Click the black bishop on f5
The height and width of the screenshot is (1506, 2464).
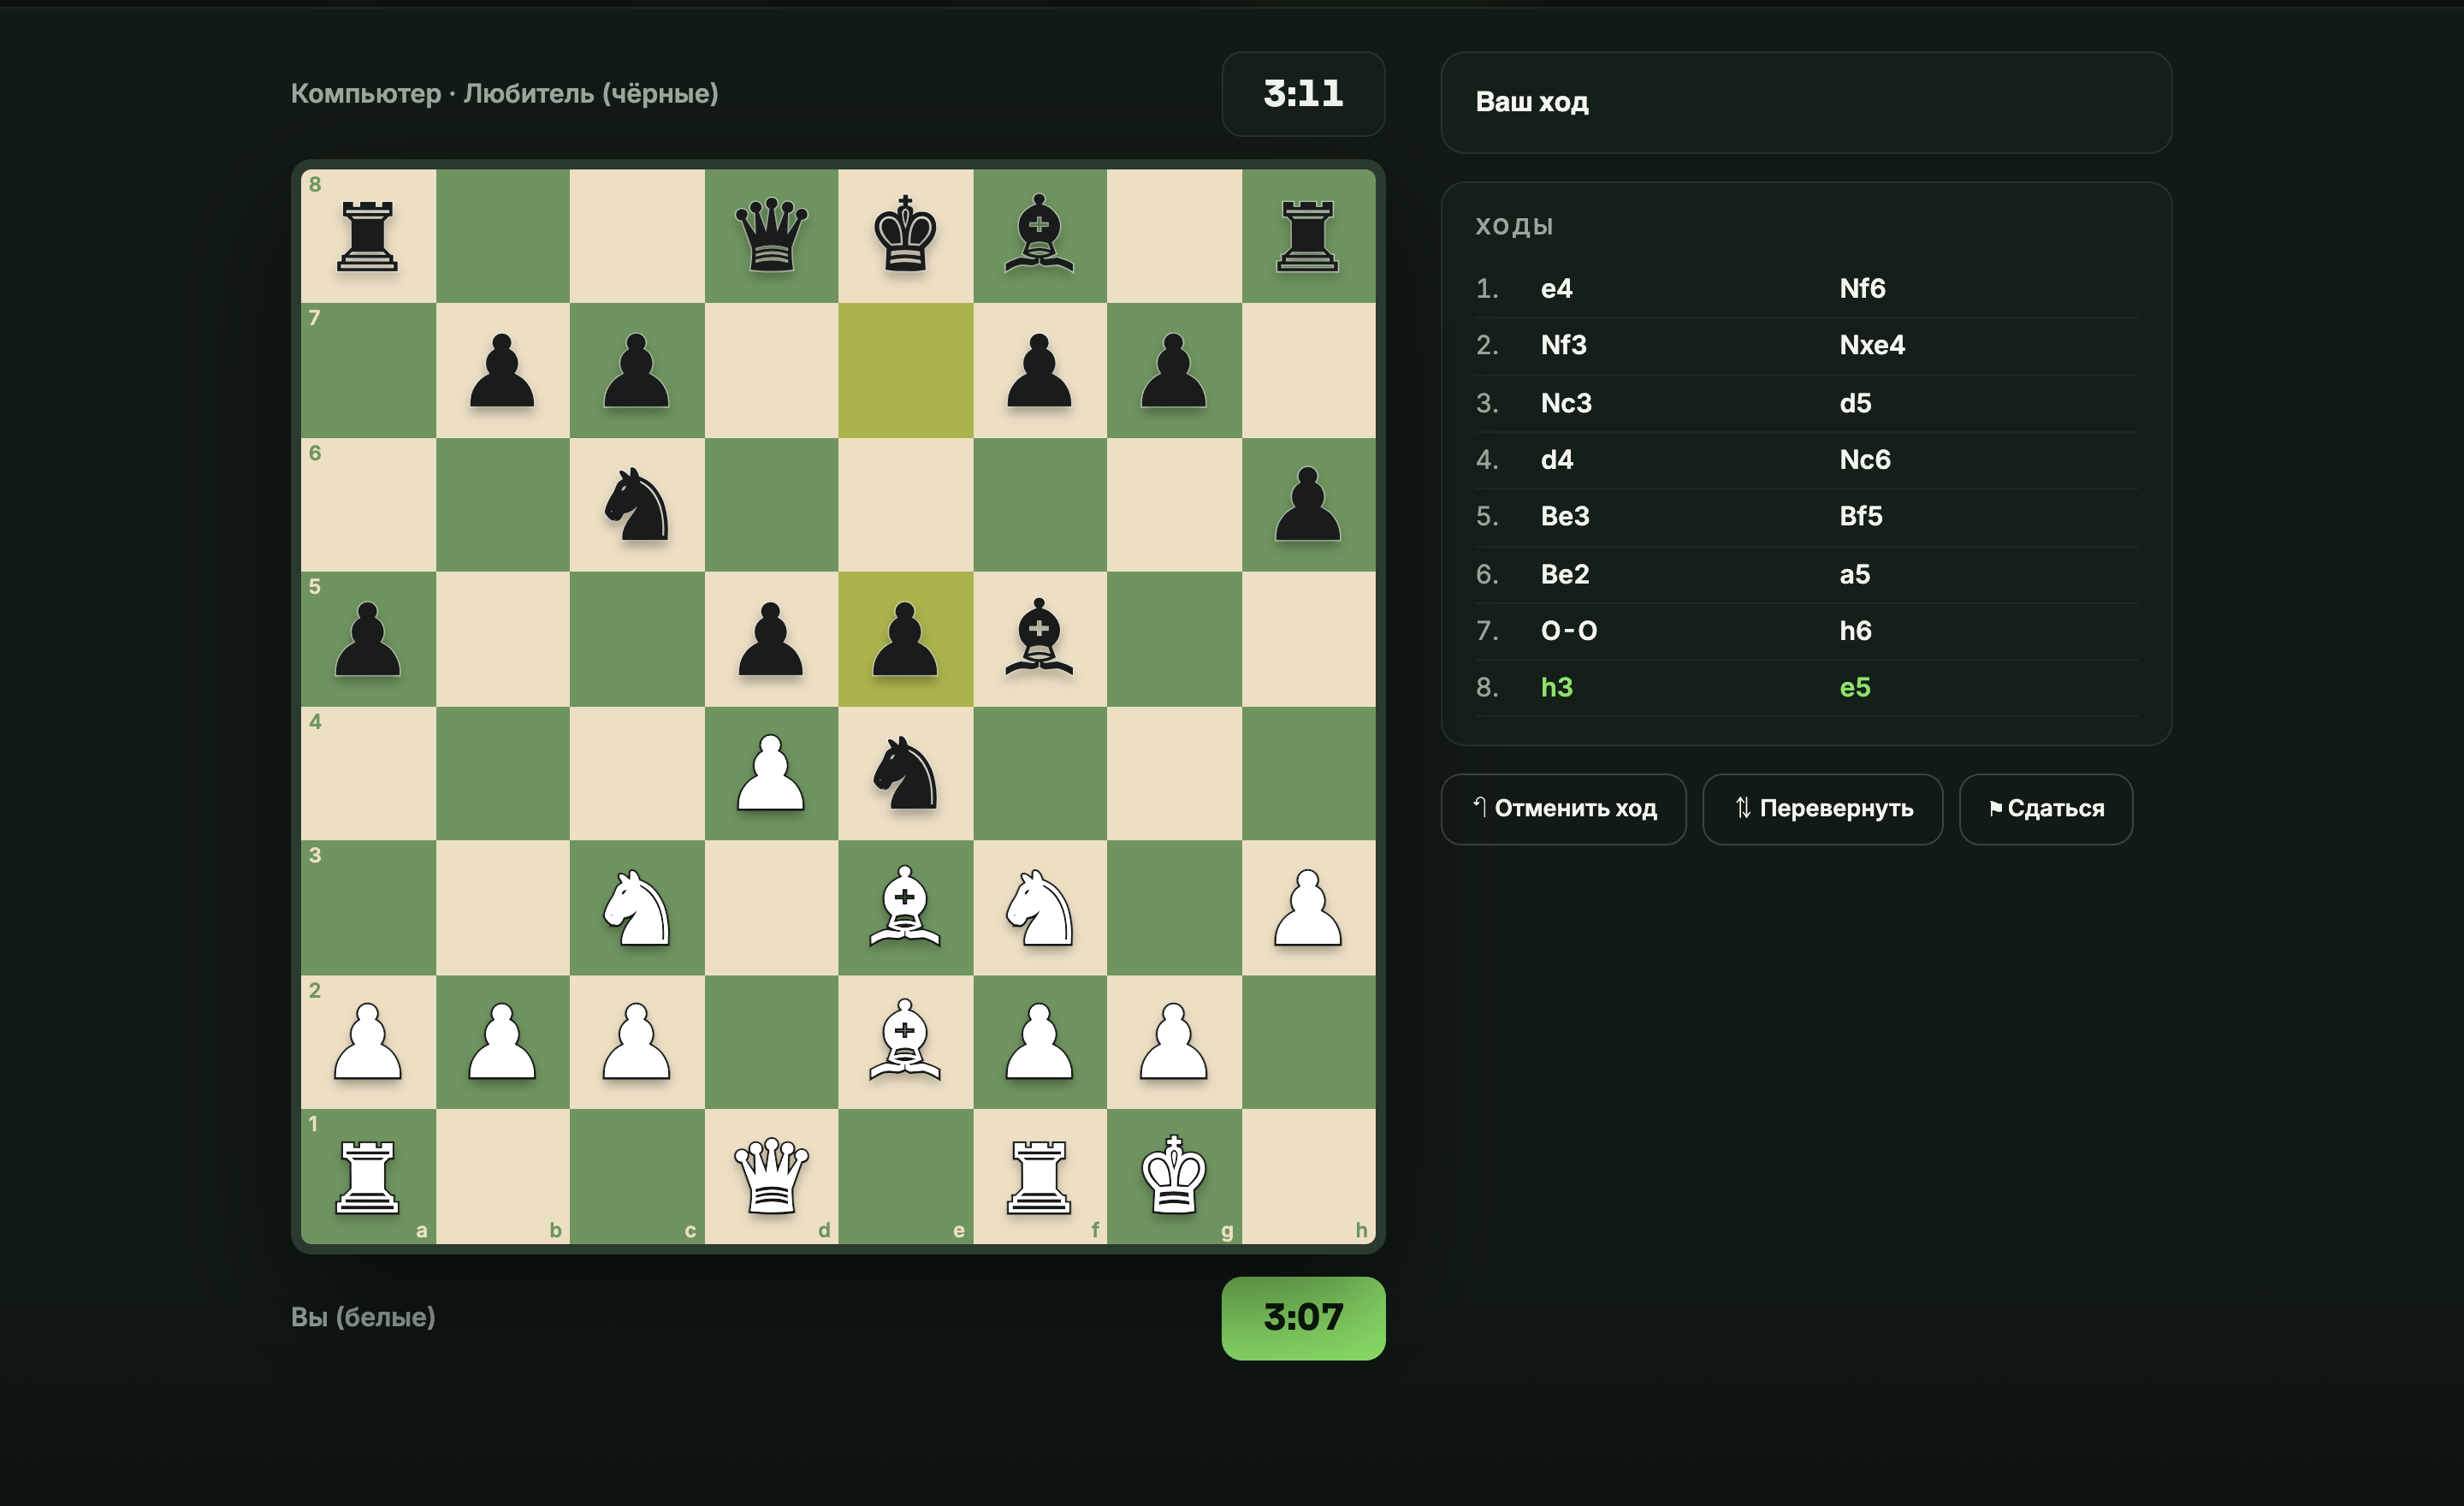pyautogui.click(x=1040, y=639)
